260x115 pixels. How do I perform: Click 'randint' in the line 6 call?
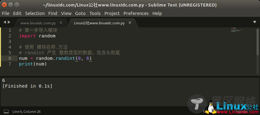click(x=65, y=58)
